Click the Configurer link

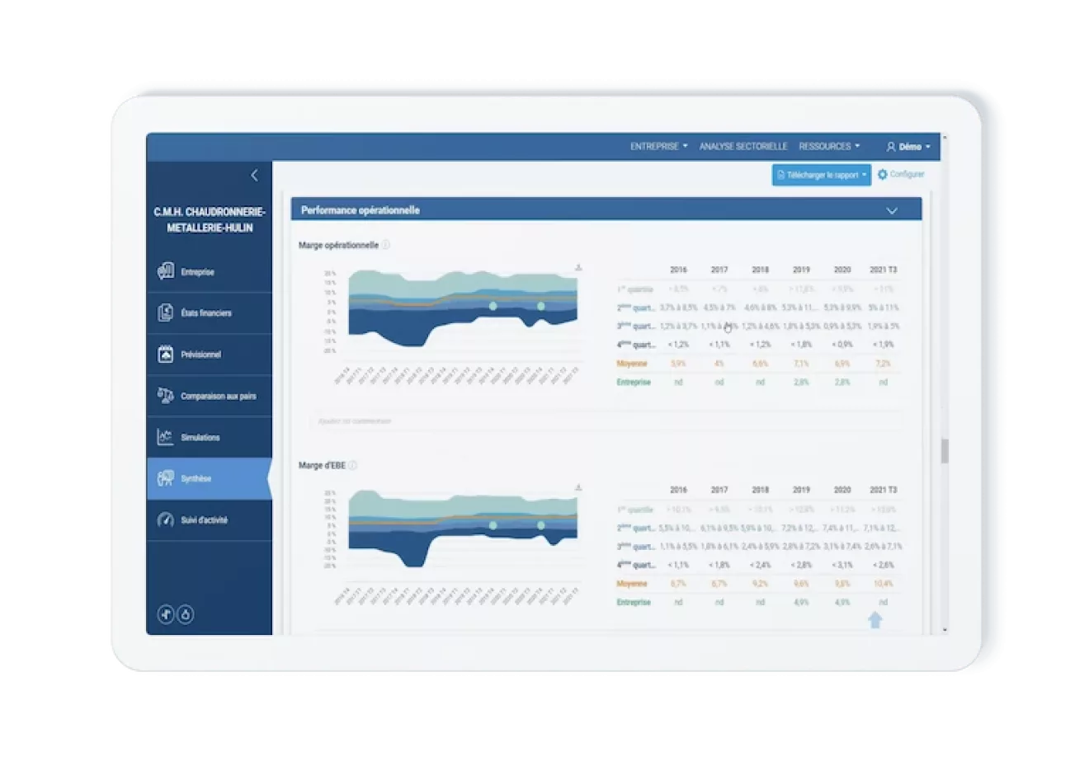coord(907,174)
